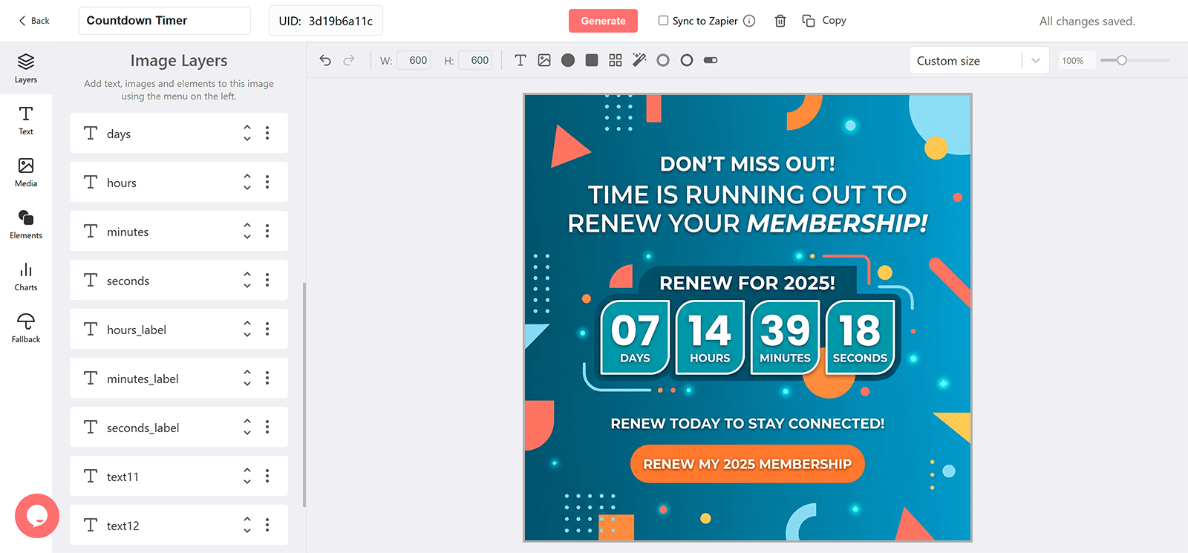Enable the Sync to Zapier checkbox

click(663, 21)
